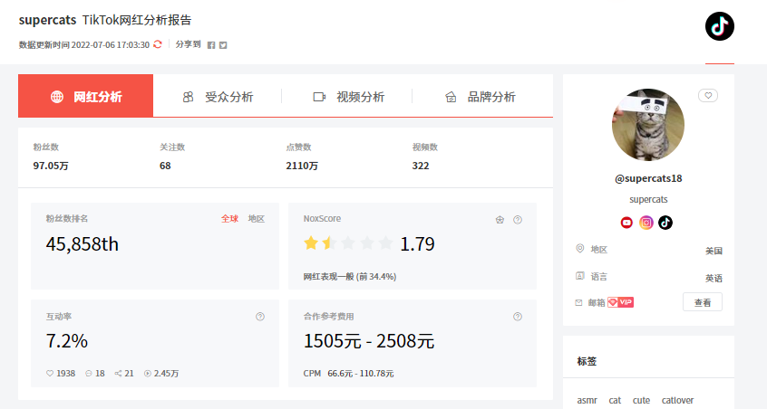This screenshot has height=409, width=767.
Task: Click the 邮箱 envelope icon
Action: (x=578, y=302)
